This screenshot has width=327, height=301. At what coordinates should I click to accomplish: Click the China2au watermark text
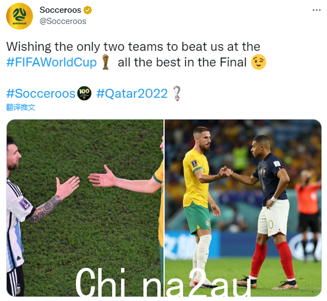[x=163, y=282]
